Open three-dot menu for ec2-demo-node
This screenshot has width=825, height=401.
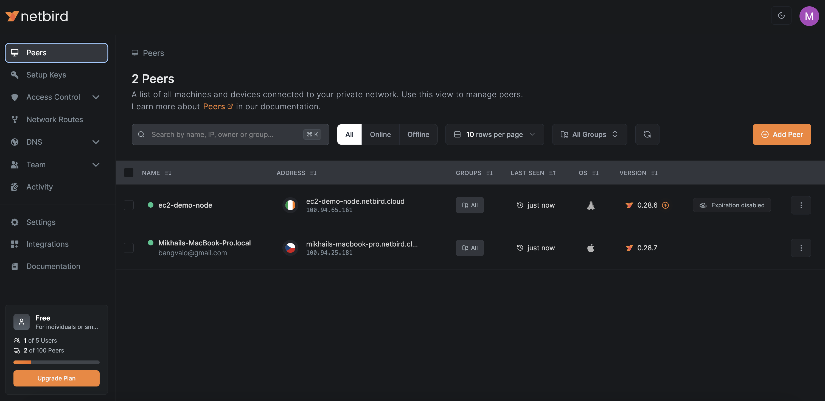click(801, 205)
